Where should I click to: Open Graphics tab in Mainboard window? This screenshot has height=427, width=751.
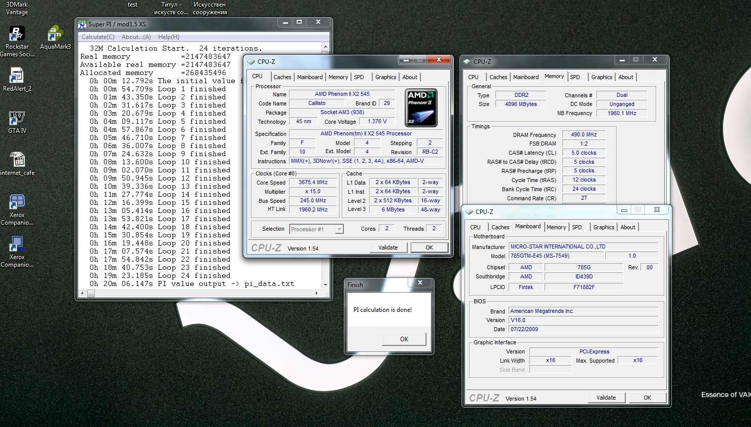pos(603,227)
